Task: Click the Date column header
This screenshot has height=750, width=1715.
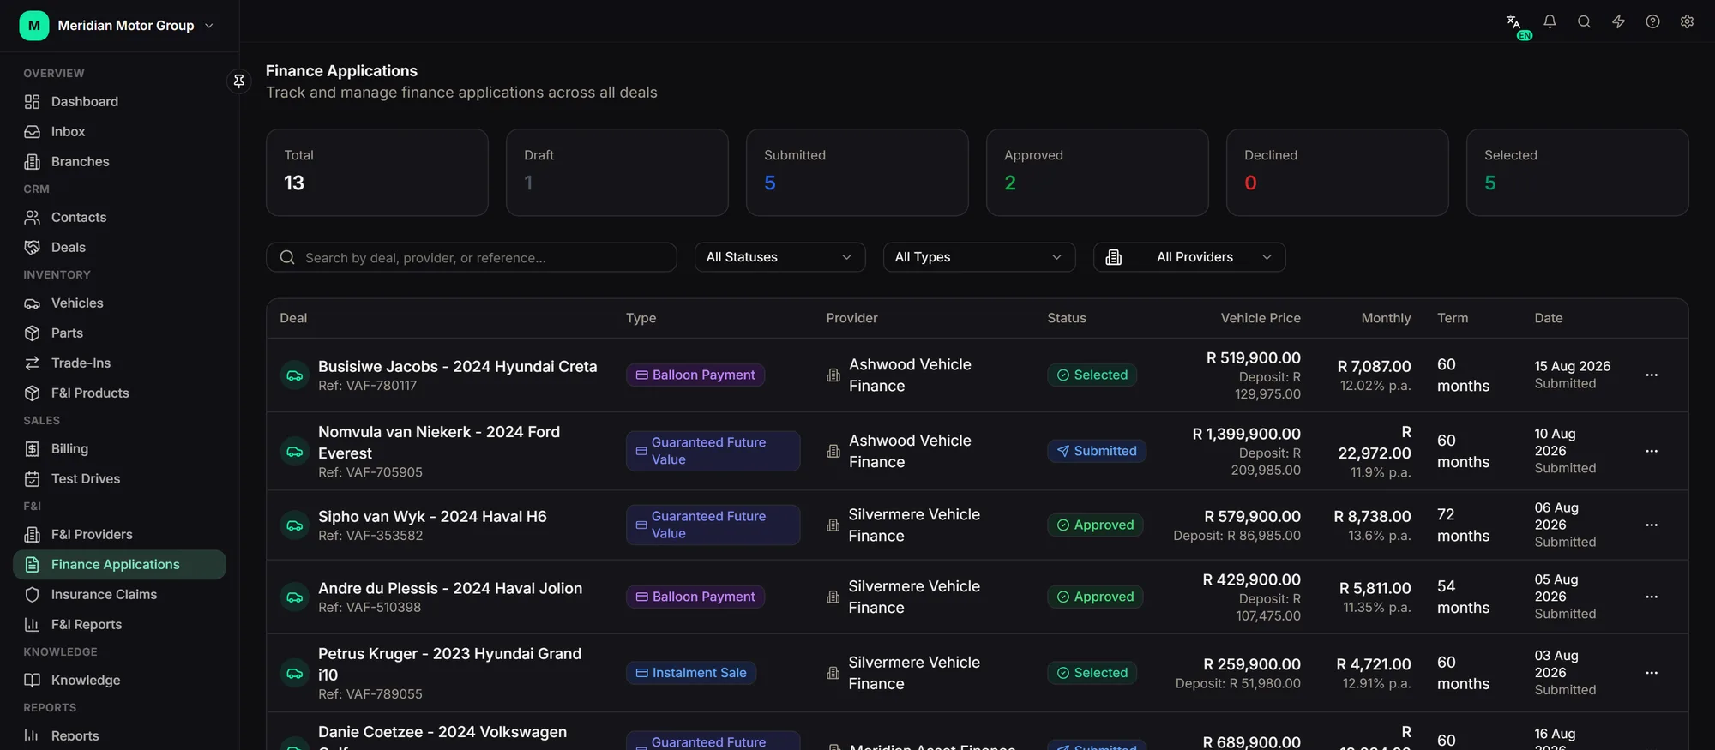Action: 1549,318
